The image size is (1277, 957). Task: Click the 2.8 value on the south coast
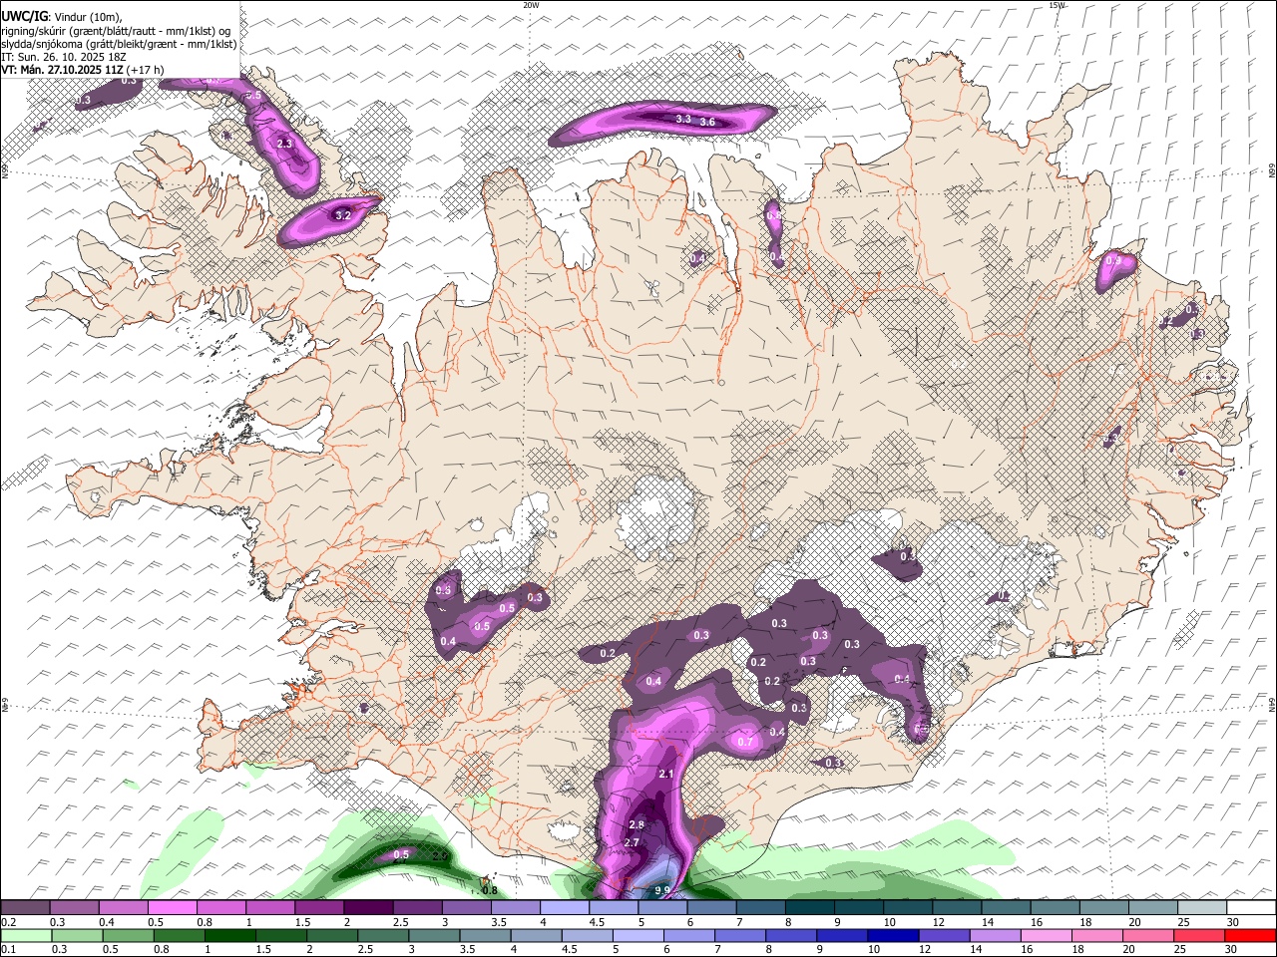pos(638,825)
